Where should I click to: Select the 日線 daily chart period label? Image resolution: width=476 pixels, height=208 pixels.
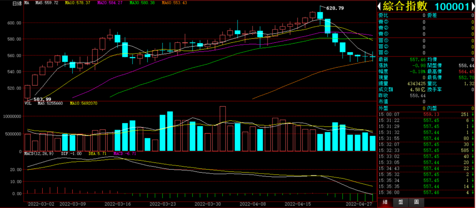coord(17,4)
